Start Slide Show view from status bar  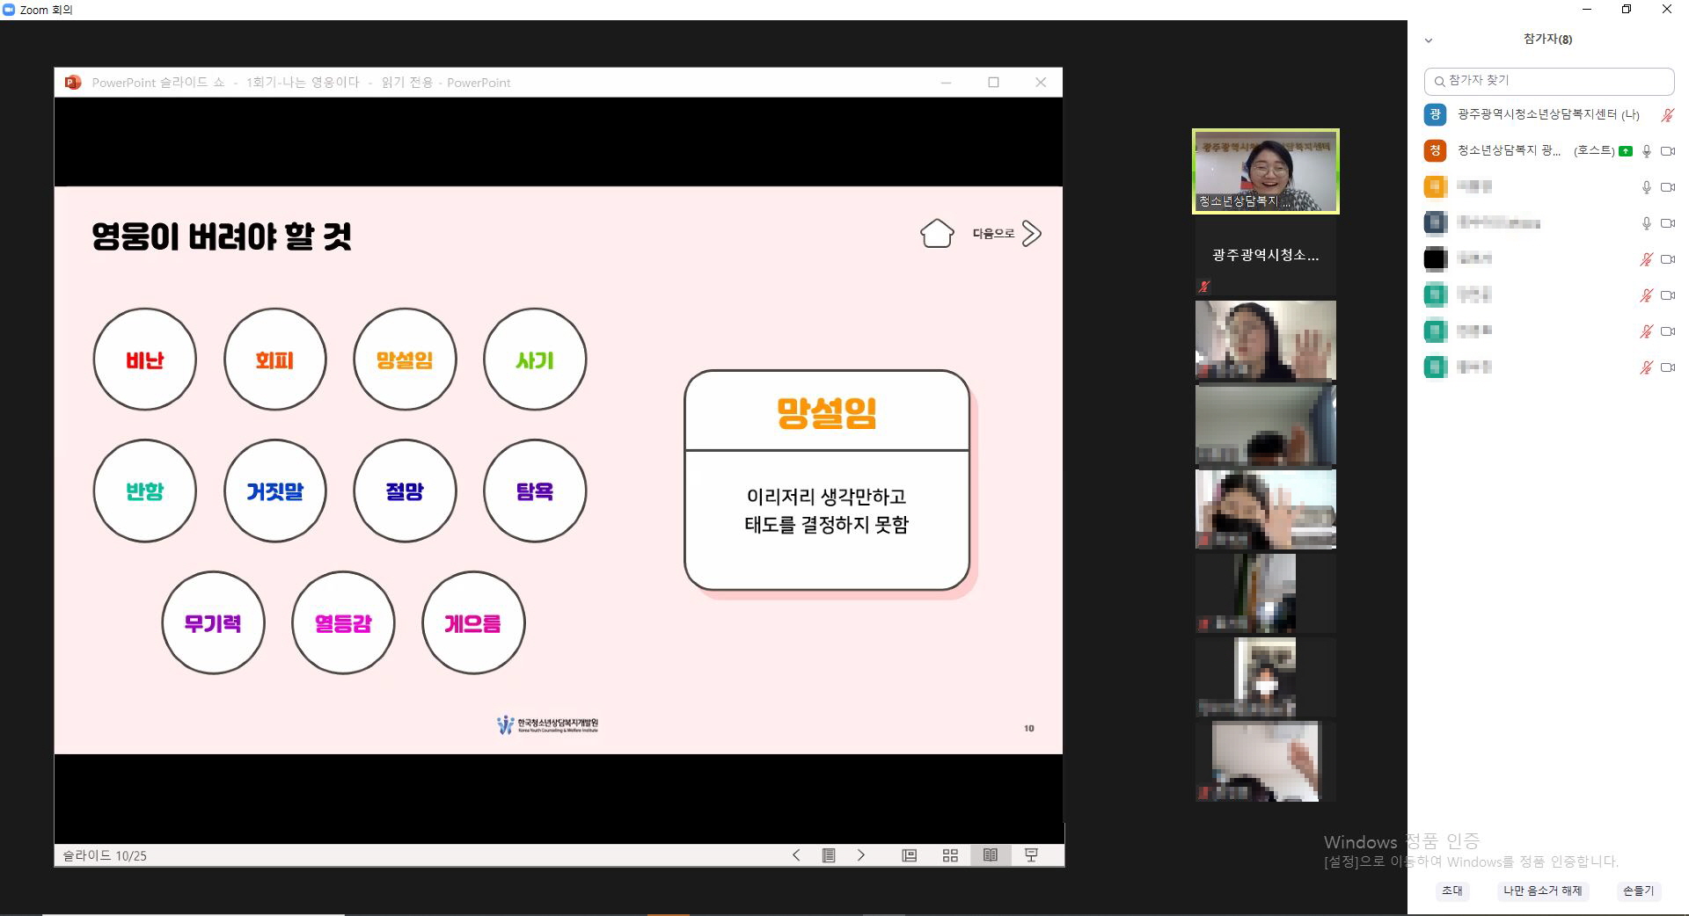[x=1031, y=855]
